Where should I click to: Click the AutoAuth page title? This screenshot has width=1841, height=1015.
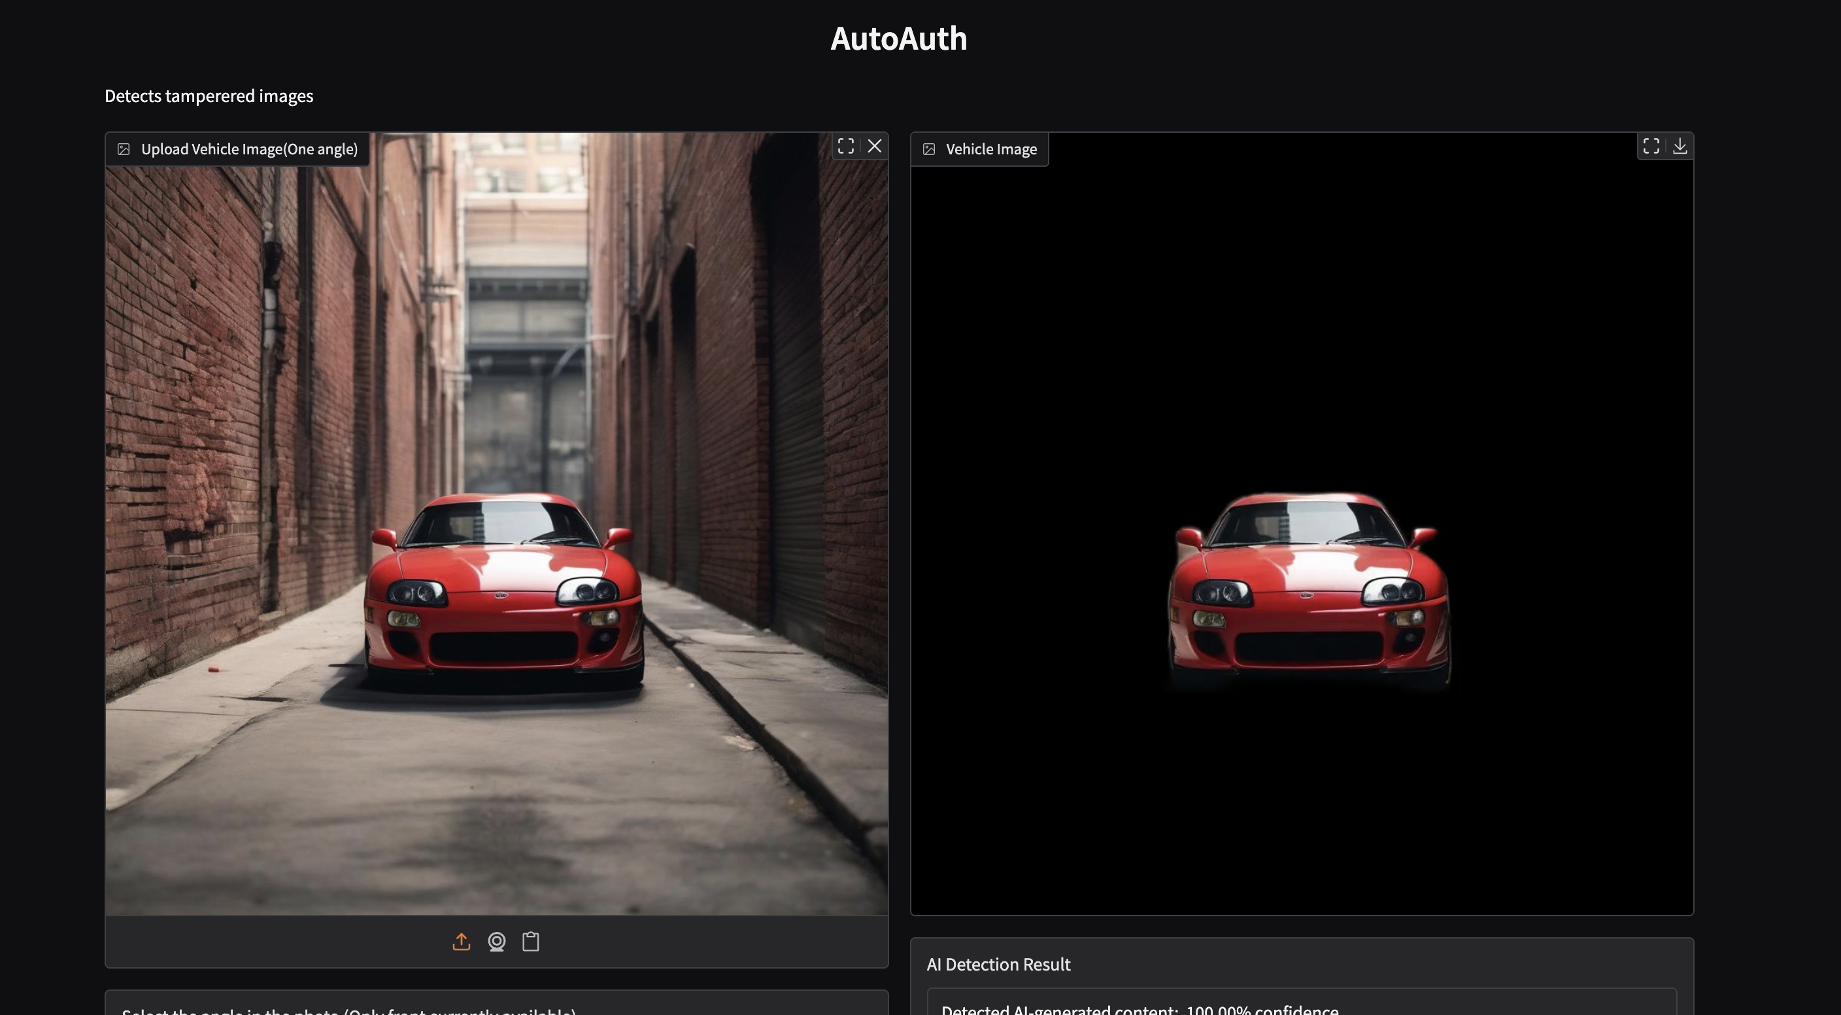click(x=898, y=39)
